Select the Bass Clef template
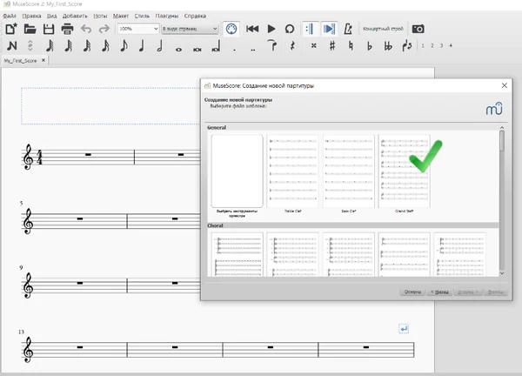 (349, 174)
